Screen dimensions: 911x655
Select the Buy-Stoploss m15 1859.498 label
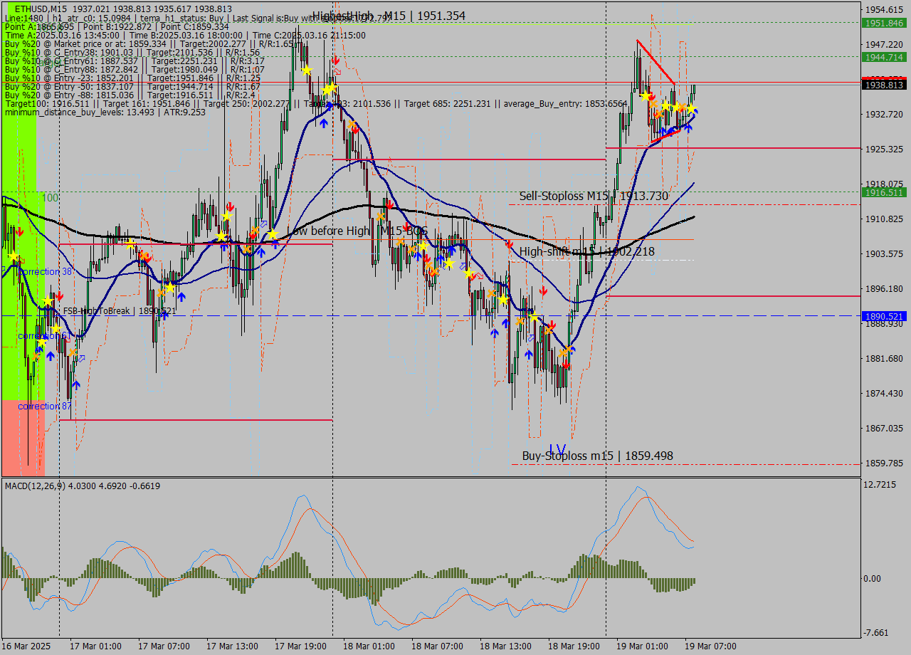tap(597, 456)
